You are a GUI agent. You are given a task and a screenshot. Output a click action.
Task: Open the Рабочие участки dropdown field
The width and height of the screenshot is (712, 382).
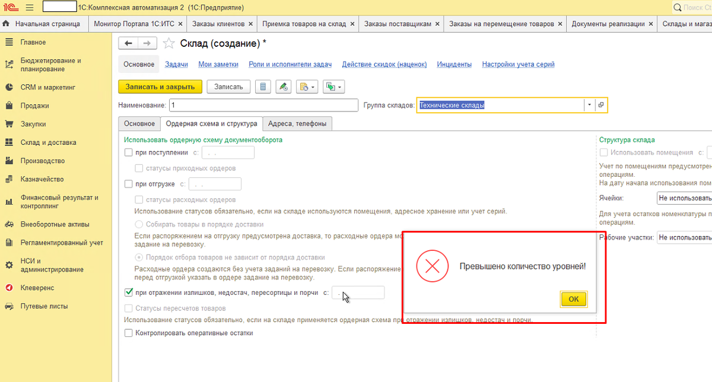[684, 237]
